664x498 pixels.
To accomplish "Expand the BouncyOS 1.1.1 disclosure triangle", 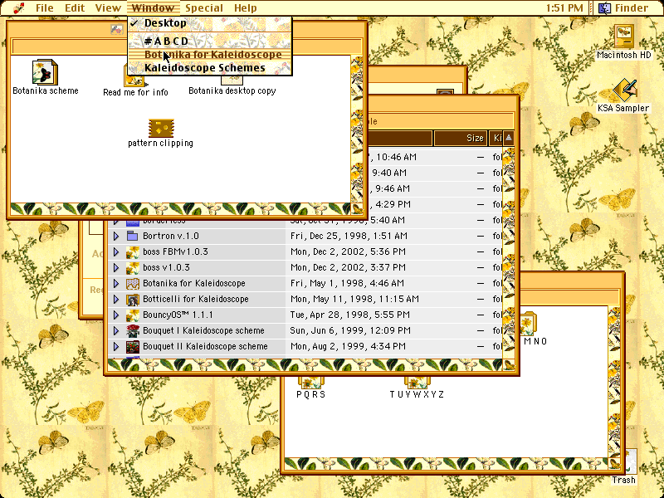I will [x=116, y=315].
